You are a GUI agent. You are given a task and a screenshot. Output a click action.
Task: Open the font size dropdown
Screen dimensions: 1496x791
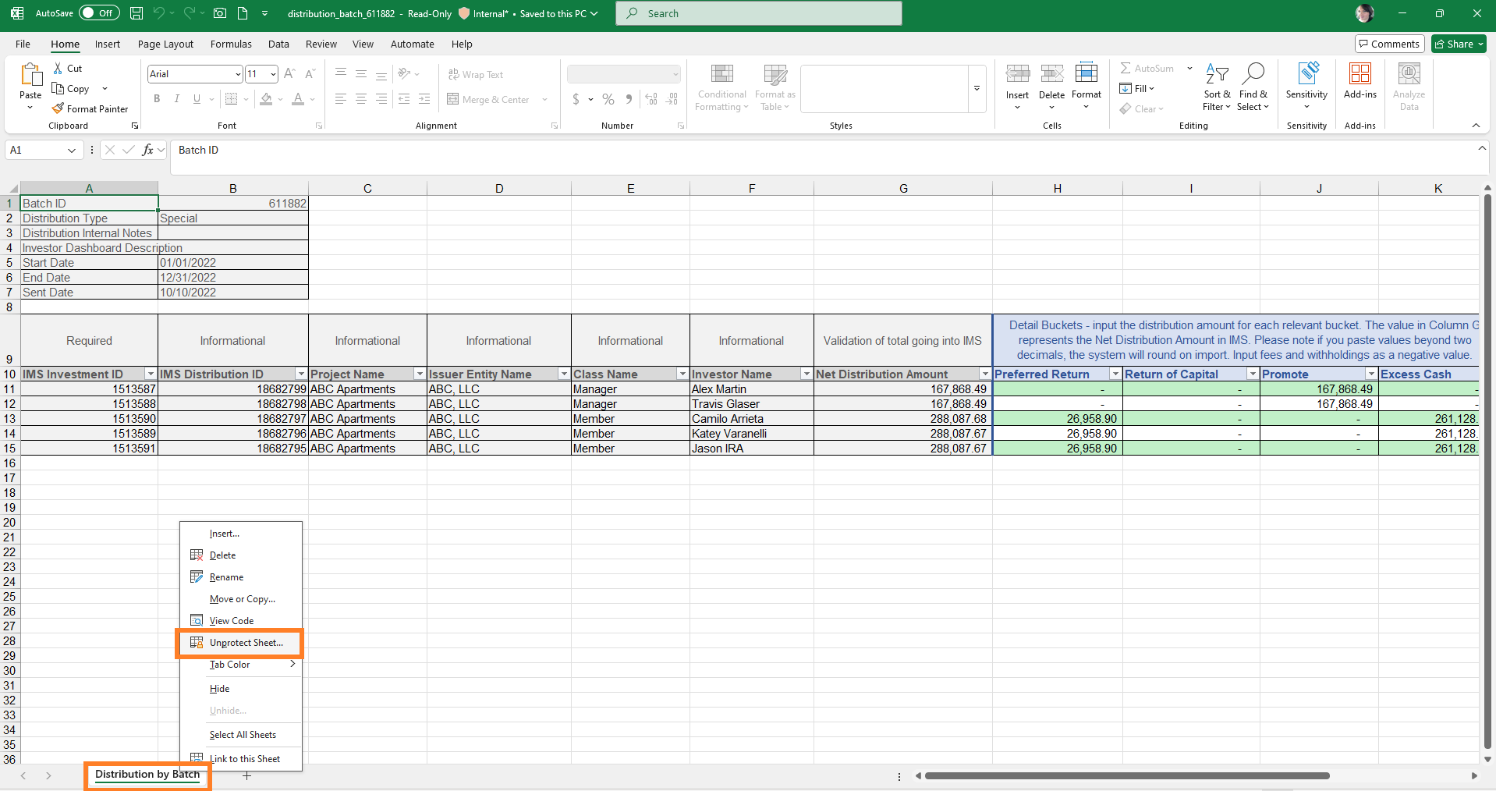(273, 74)
